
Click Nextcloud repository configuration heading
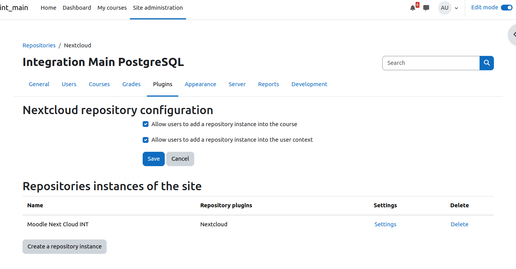pyautogui.click(x=118, y=110)
